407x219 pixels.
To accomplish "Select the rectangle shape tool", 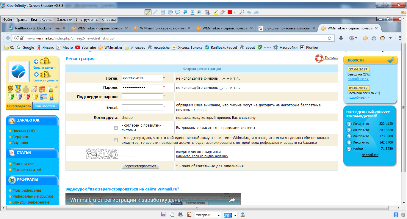I will tap(163, 12).
